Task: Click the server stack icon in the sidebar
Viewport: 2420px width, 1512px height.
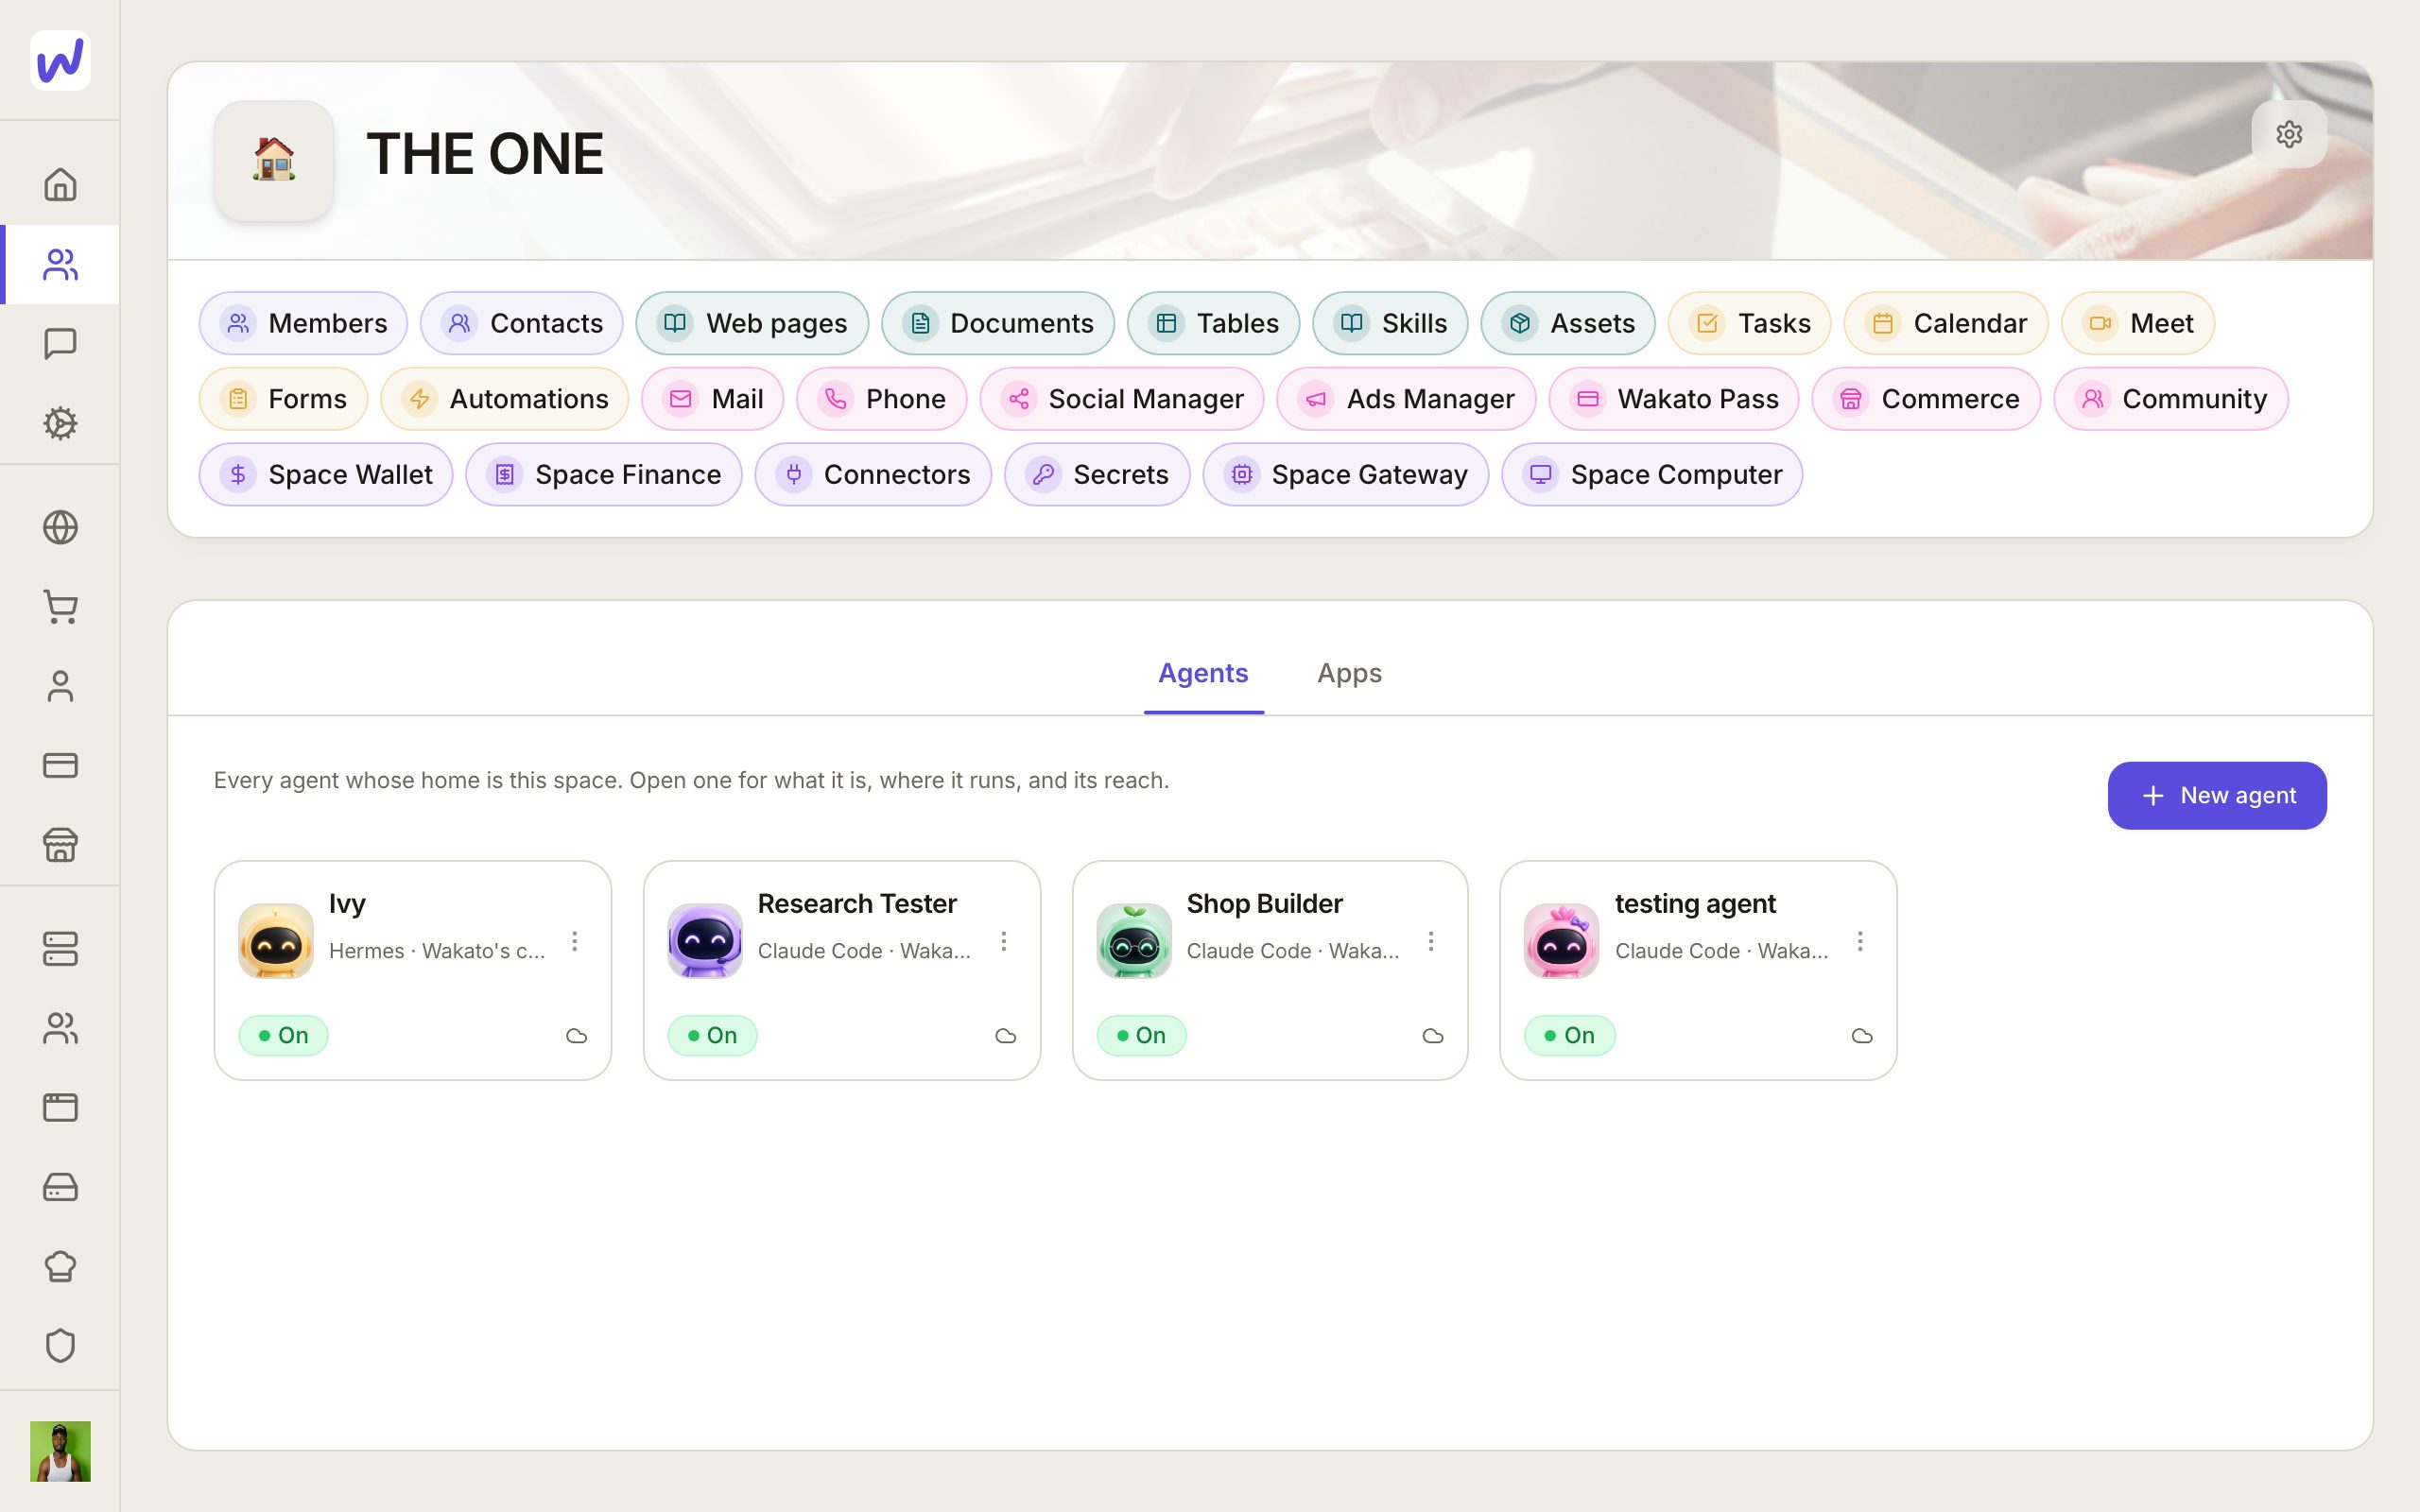Action: pos(60,949)
